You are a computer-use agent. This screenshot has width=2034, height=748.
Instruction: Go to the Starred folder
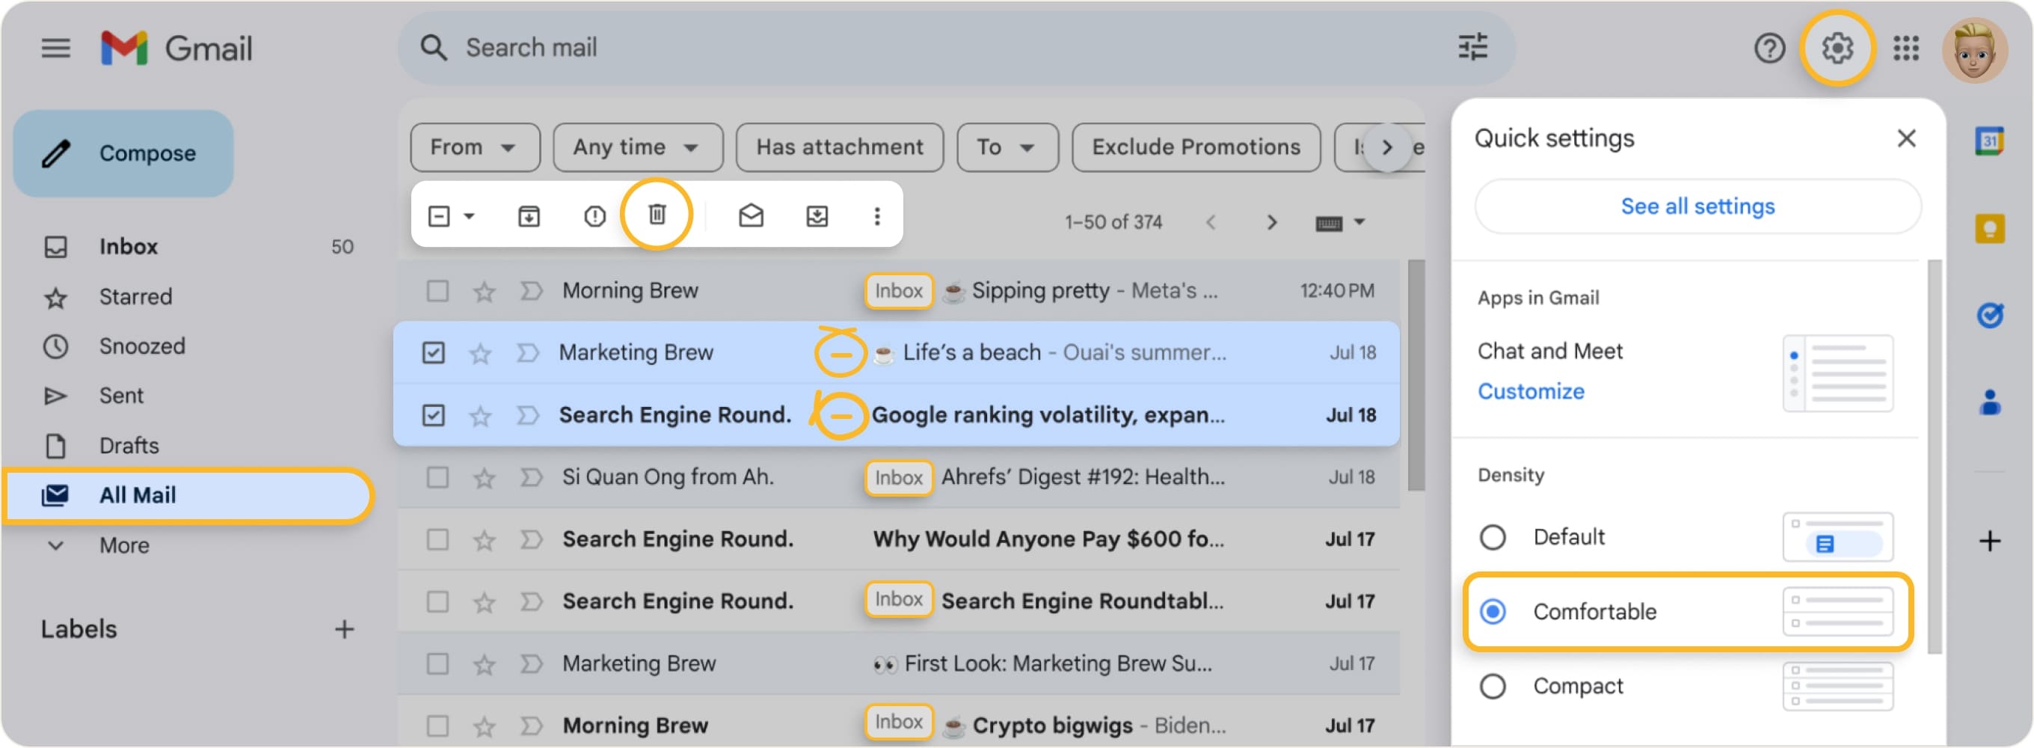(x=136, y=296)
